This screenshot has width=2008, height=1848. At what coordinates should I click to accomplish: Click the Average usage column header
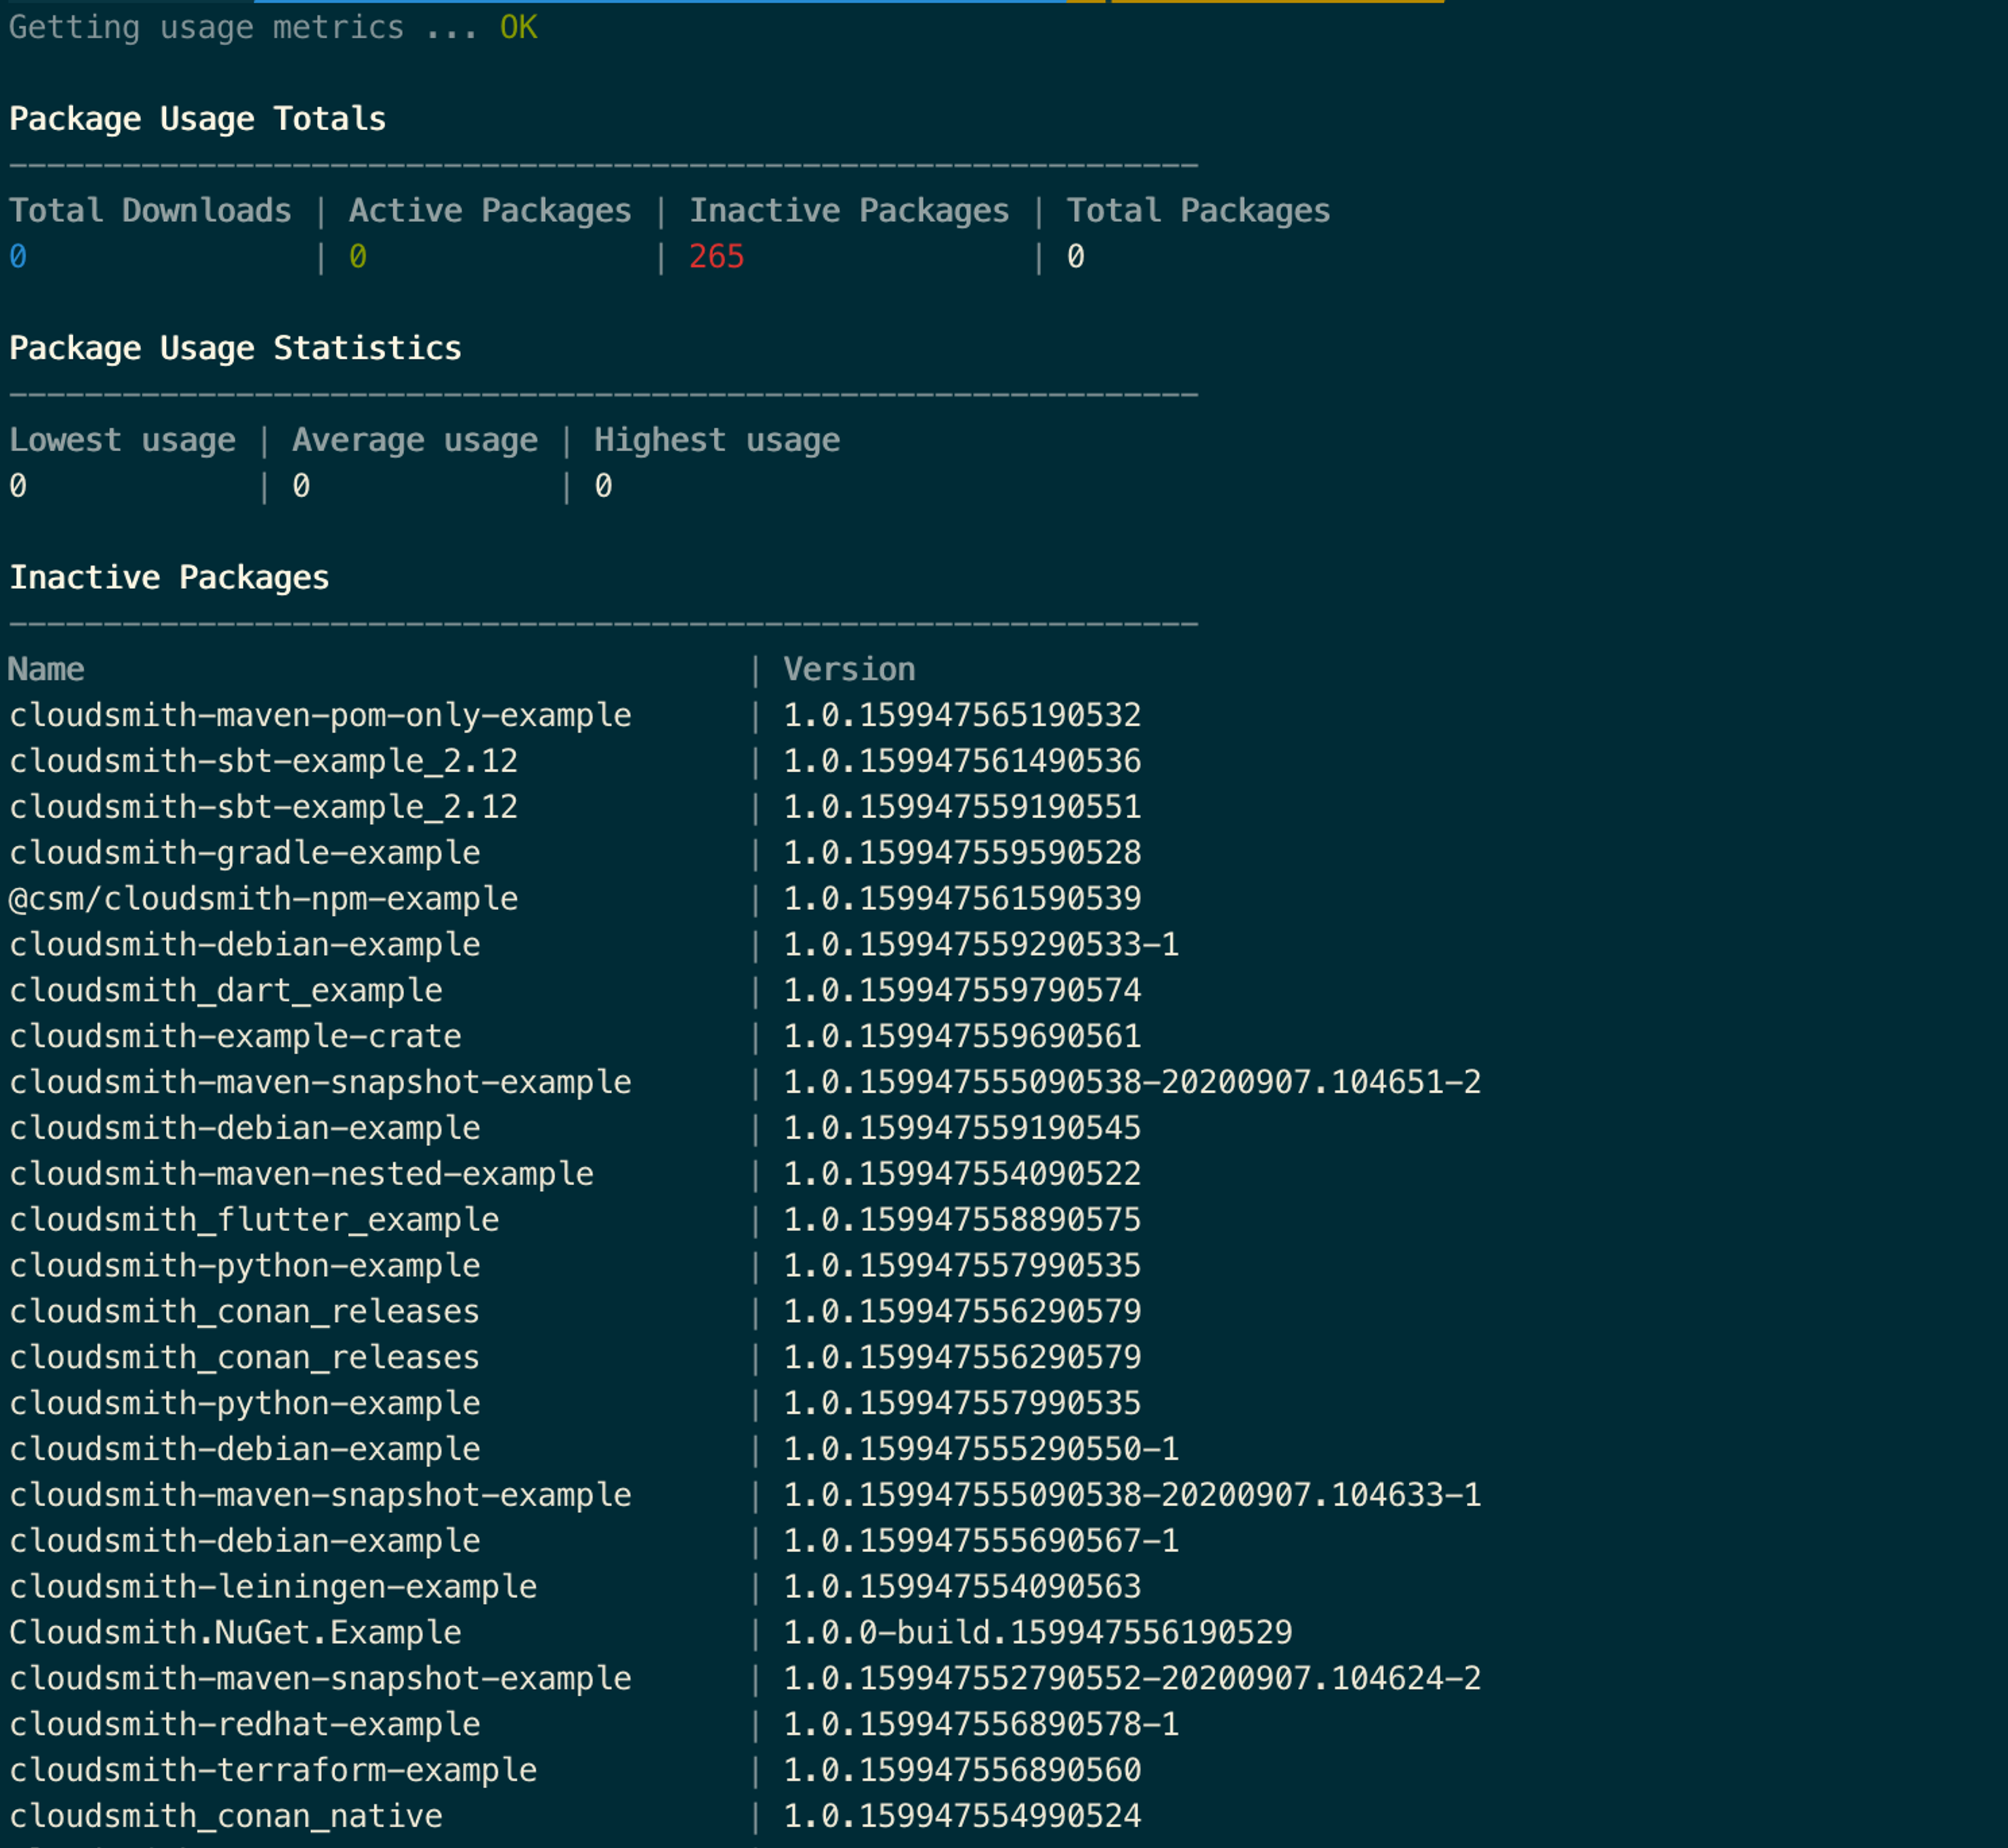(x=414, y=440)
